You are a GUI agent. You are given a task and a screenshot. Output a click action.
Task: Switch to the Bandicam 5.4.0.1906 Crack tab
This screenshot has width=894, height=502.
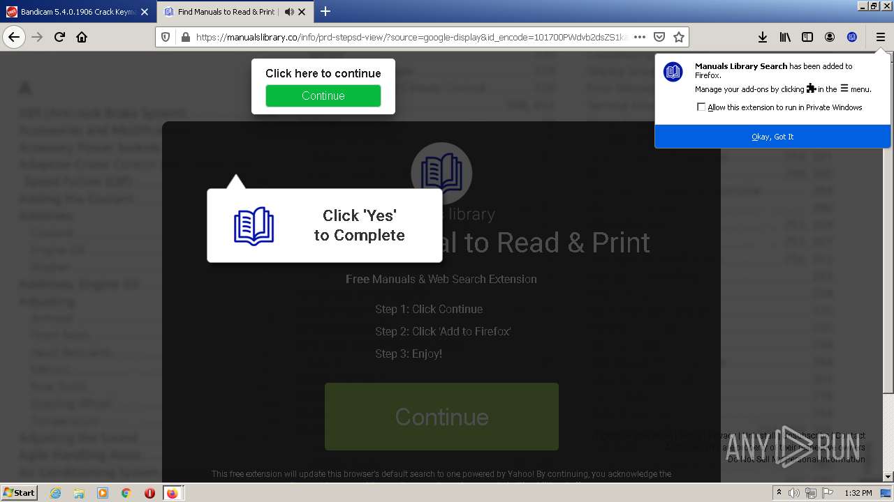tap(78, 12)
